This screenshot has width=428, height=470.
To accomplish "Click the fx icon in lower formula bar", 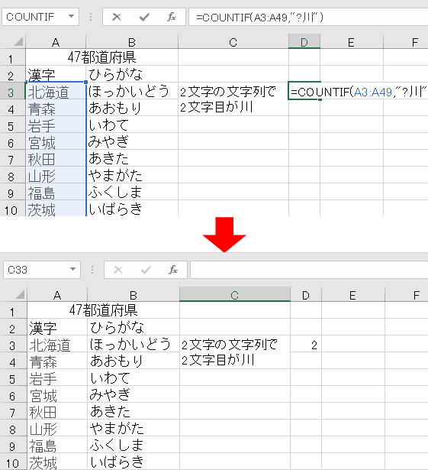I will 173,270.
